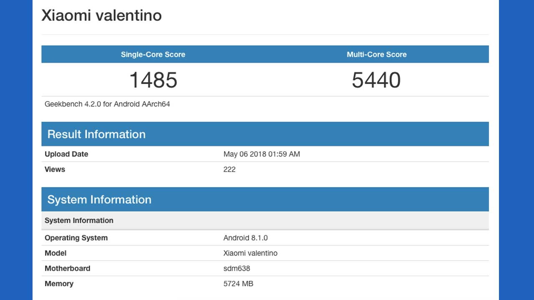Click the views count 222
534x300 pixels.
229,169
